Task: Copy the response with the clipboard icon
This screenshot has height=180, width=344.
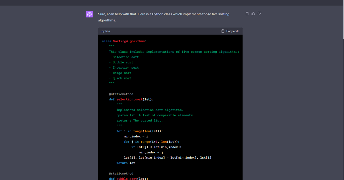Action: (247, 13)
